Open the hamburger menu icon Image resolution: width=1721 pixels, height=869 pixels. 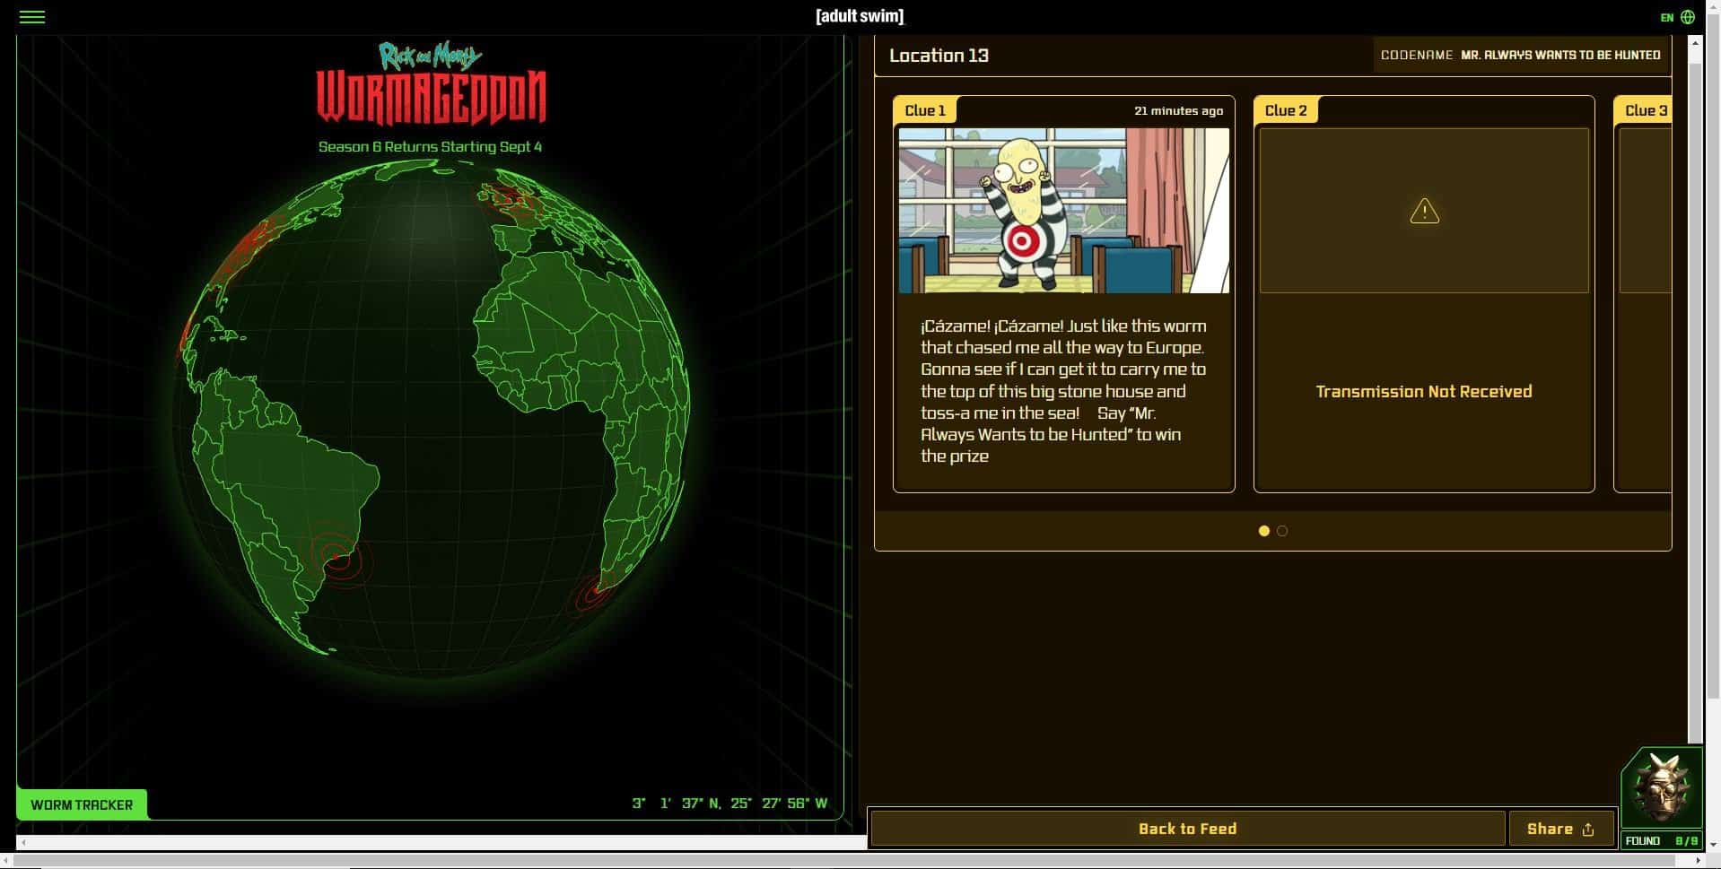[x=32, y=17]
